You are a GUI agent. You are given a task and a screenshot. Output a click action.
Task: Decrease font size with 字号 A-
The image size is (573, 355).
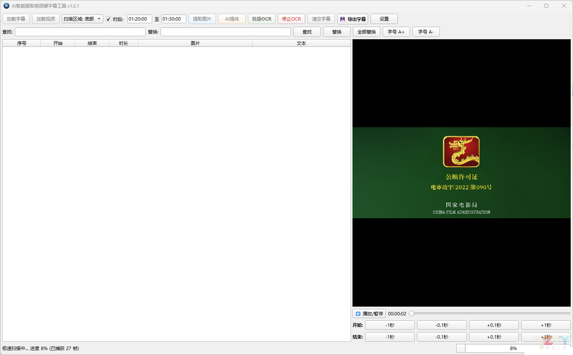pos(426,32)
